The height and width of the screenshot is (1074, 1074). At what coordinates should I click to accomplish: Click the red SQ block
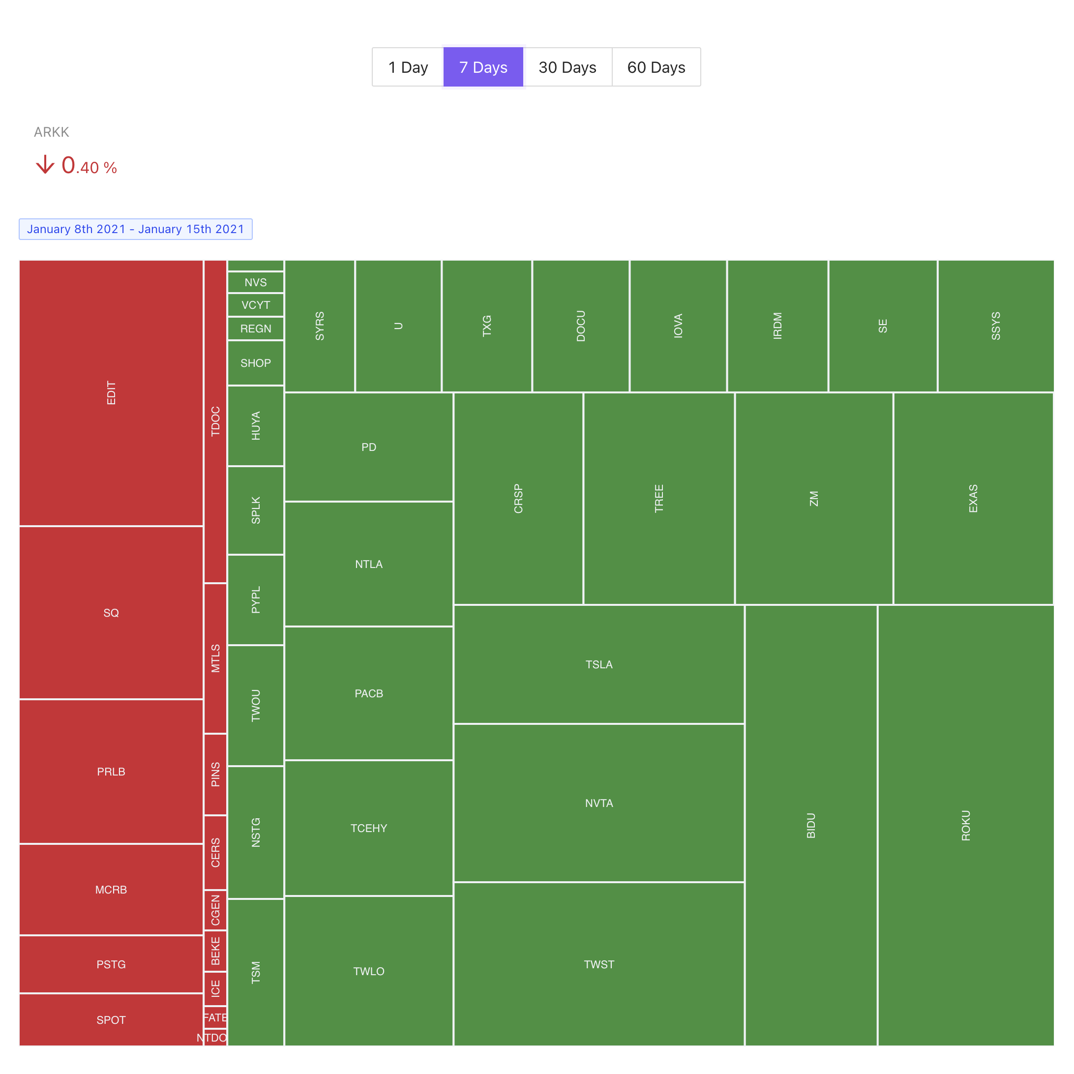click(x=111, y=613)
